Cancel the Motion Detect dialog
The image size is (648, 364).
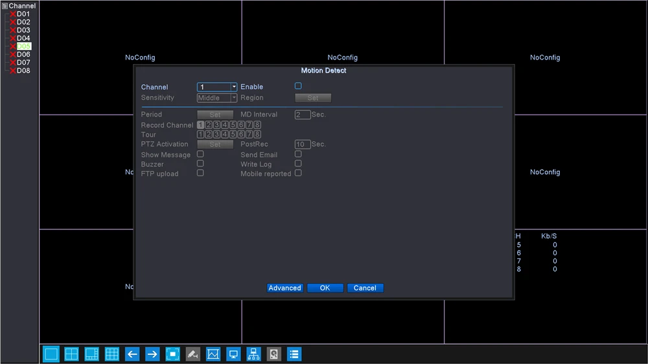point(365,288)
